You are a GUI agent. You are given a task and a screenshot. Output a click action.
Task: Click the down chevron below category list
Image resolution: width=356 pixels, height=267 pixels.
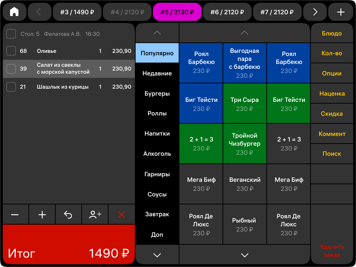click(x=157, y=254)
